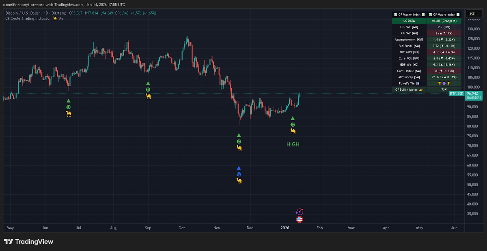This screenshot has height=251, width=487.
Task: Click the green D circle above HIGH
Action: pyautogui.click(x=293, y=125)
